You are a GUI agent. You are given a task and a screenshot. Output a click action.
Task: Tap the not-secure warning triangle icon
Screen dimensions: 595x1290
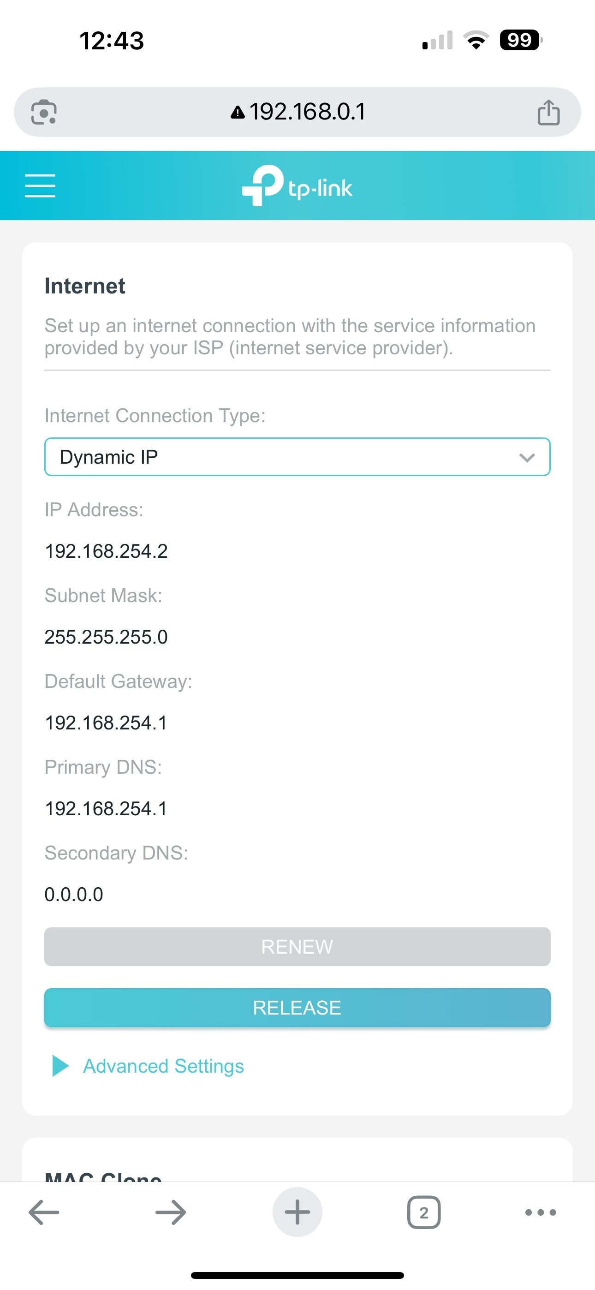click(x=238, y=113)
